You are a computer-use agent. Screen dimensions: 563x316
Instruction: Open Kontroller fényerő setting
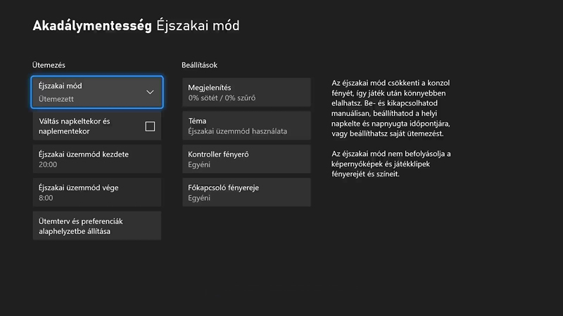[246, 159]
